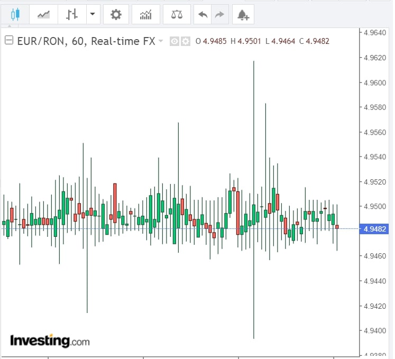The height and width of the screenshot is (359, 395).
Task: Open chart properties gear settings
Action: [116, 14]
